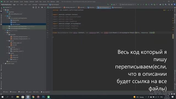This screenshot has height=99, width=176.
Task: Open the Device Manager toolbar icon
Action: click(163, 4)
